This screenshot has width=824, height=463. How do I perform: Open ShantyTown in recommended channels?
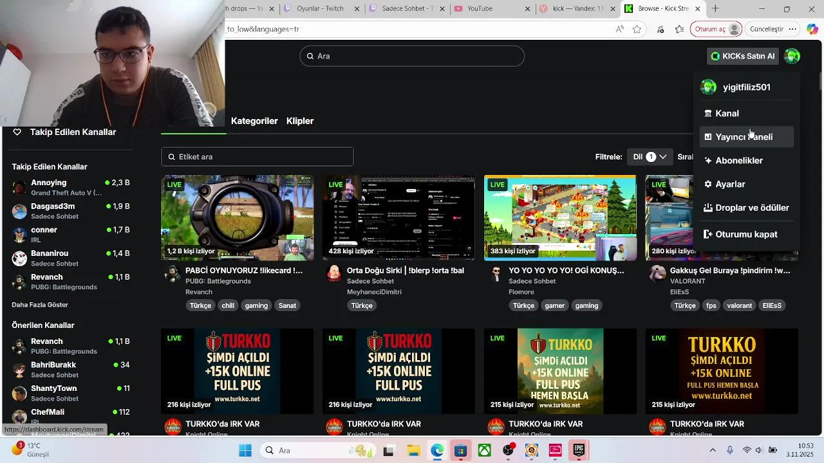[71, 393]
